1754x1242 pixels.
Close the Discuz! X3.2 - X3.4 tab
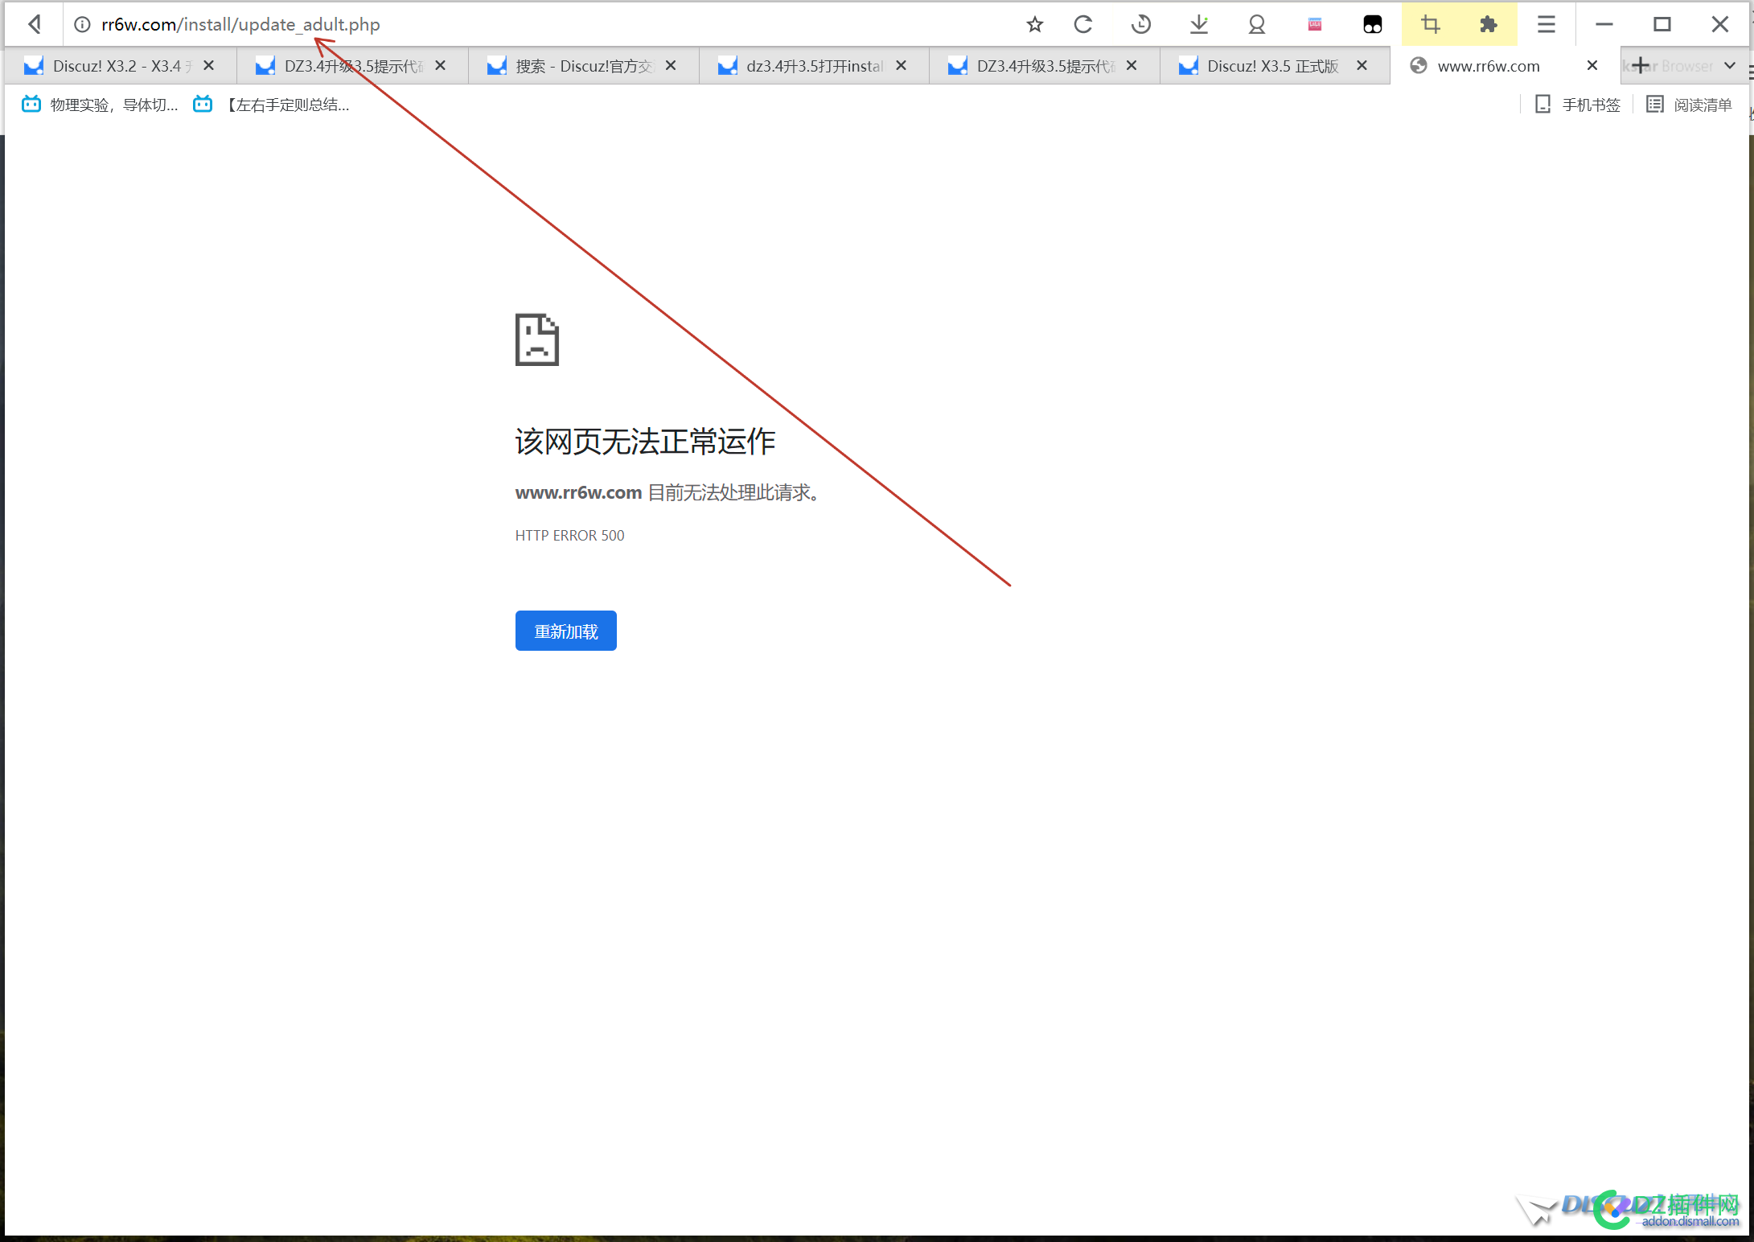[x=209, y=65]
